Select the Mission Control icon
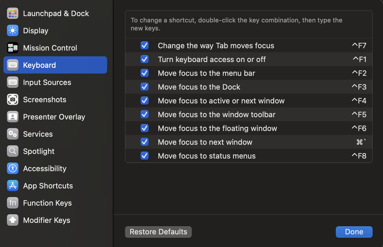The image size is (383, 247). pos(13,48)
